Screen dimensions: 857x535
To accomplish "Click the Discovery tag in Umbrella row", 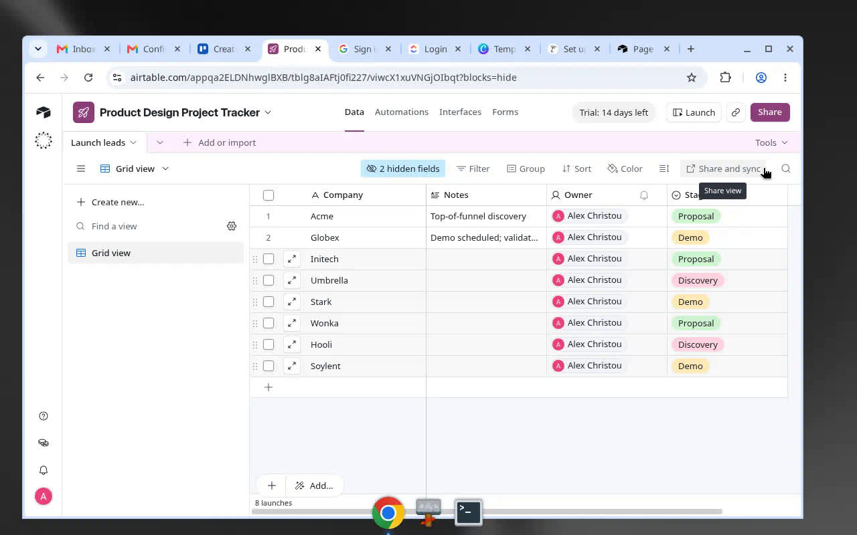I will point(698,280).
